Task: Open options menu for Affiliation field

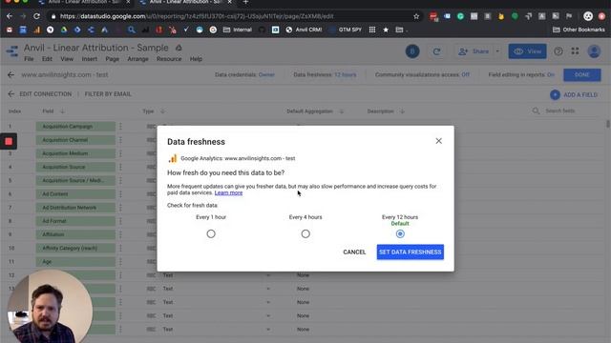Action: 120,234
